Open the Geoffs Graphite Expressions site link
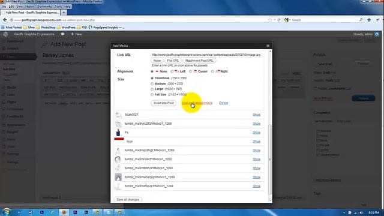The height and width of the screenshot is (216, 384). click(x=34, y=34)
